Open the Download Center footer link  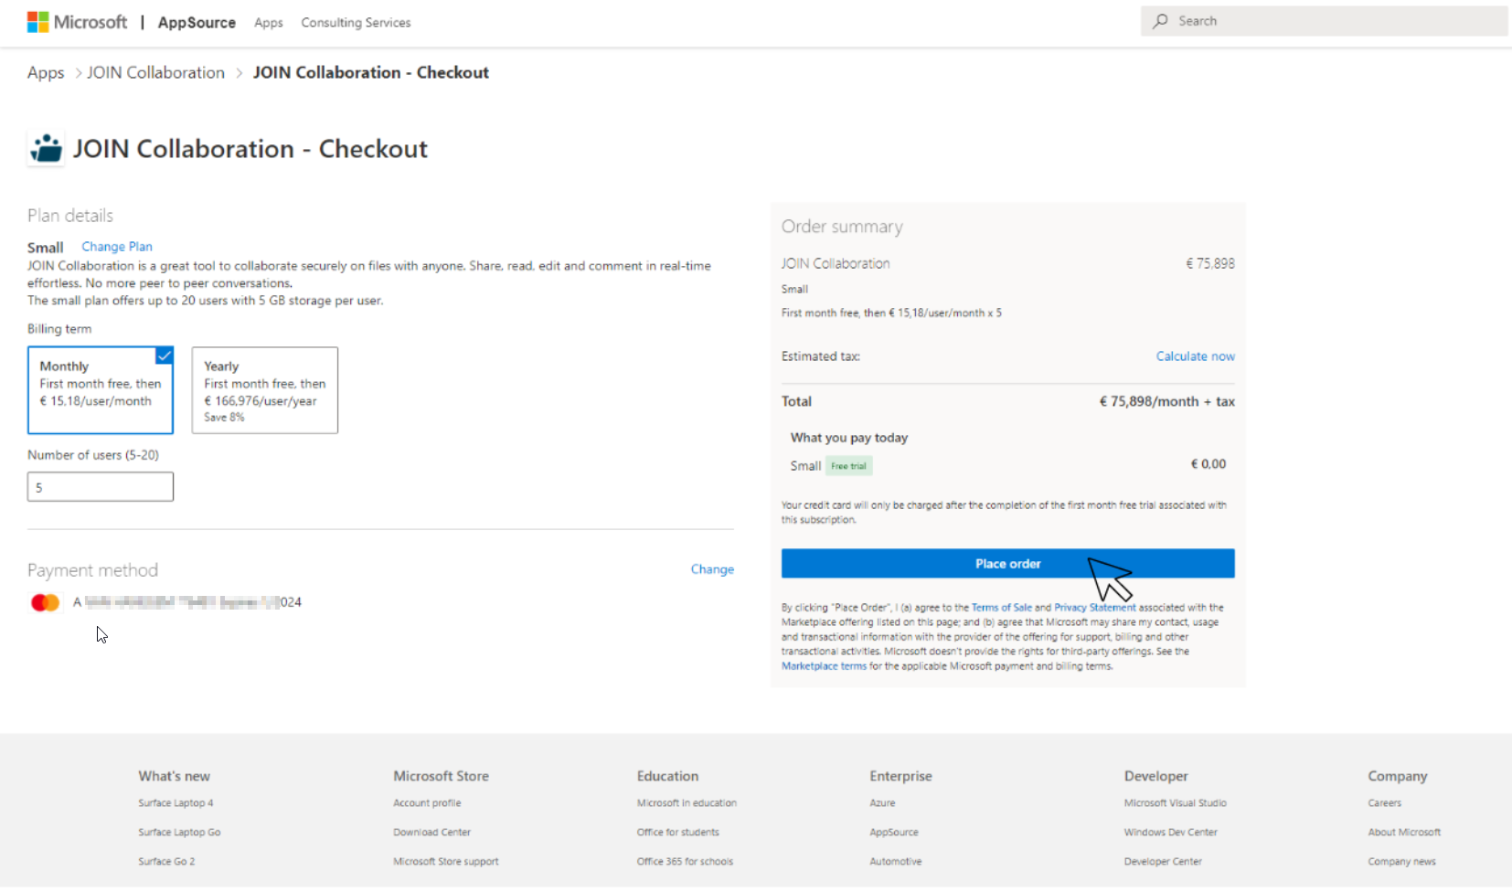(x=431, y=833)
